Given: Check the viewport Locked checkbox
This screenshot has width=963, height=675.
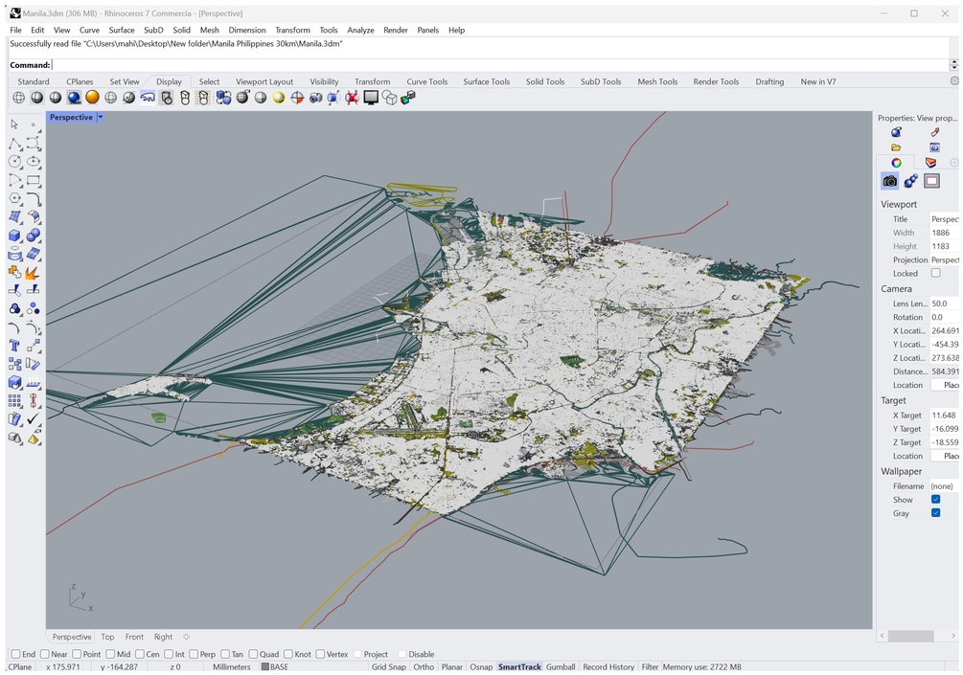Looking at the screenshot, I should click(936, 273).
